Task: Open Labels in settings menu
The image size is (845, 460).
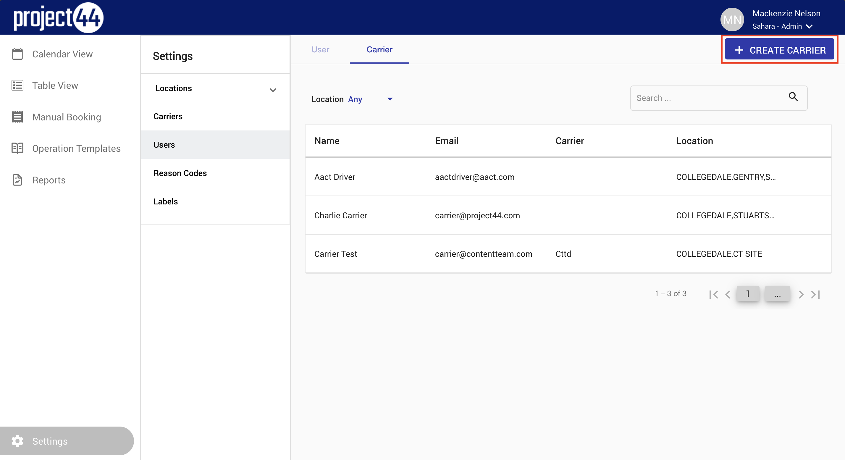Action: pyautogui.click(x=215, y=201)
